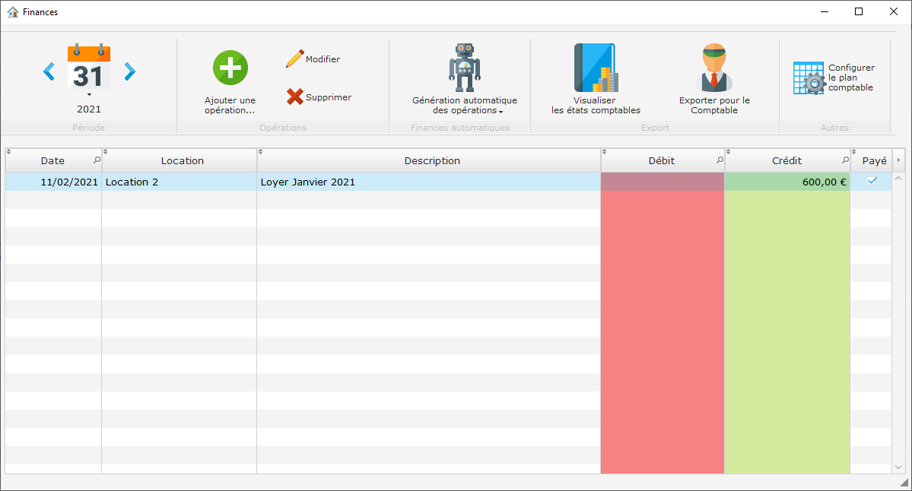Select the Location 2 cell
The height and width of the screenshot is (491, 912).
[180, 182]
